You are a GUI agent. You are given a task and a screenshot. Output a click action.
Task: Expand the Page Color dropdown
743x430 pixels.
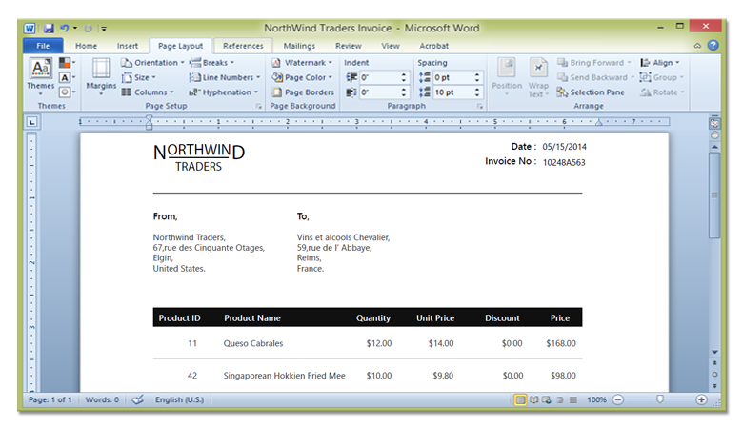point(302,77)
